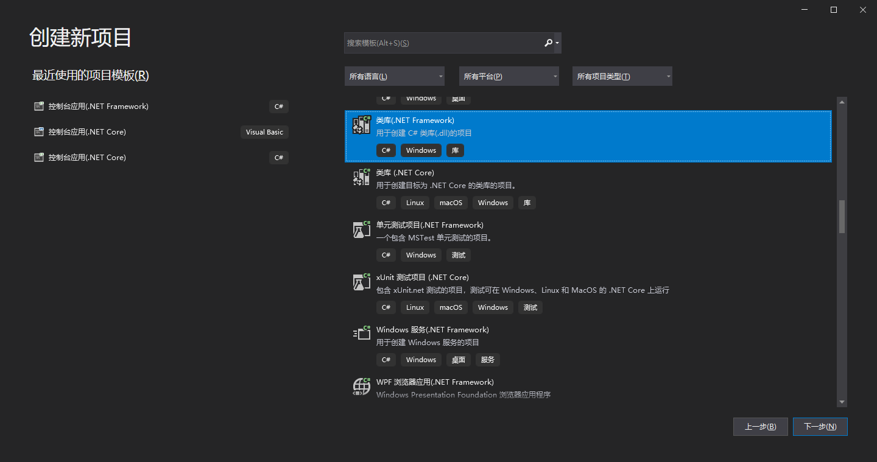Click the Windows 服务(.NET Framework) template icon
The width and height of the screenshot is (877, 462).
pyautogui.click(x=362, y=333)
